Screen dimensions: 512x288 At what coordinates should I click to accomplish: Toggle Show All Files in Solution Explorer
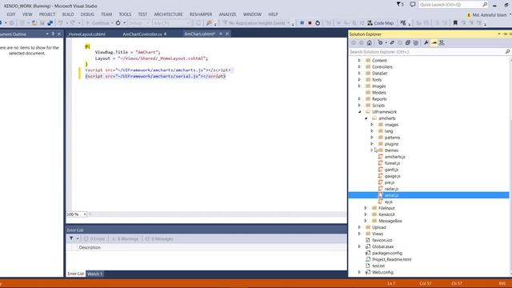coord(416,42)
